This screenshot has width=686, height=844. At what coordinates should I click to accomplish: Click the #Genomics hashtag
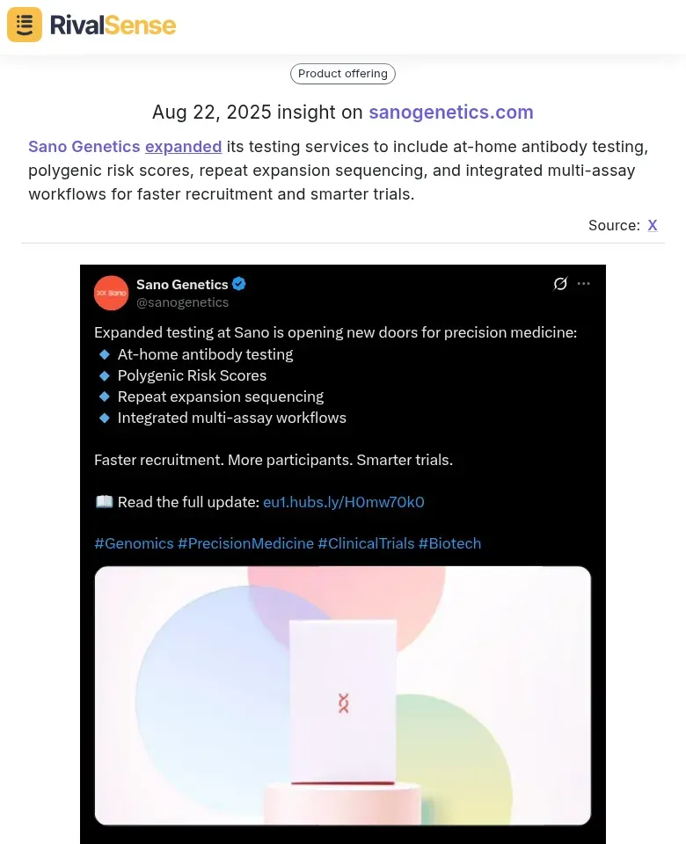[134, 543]
